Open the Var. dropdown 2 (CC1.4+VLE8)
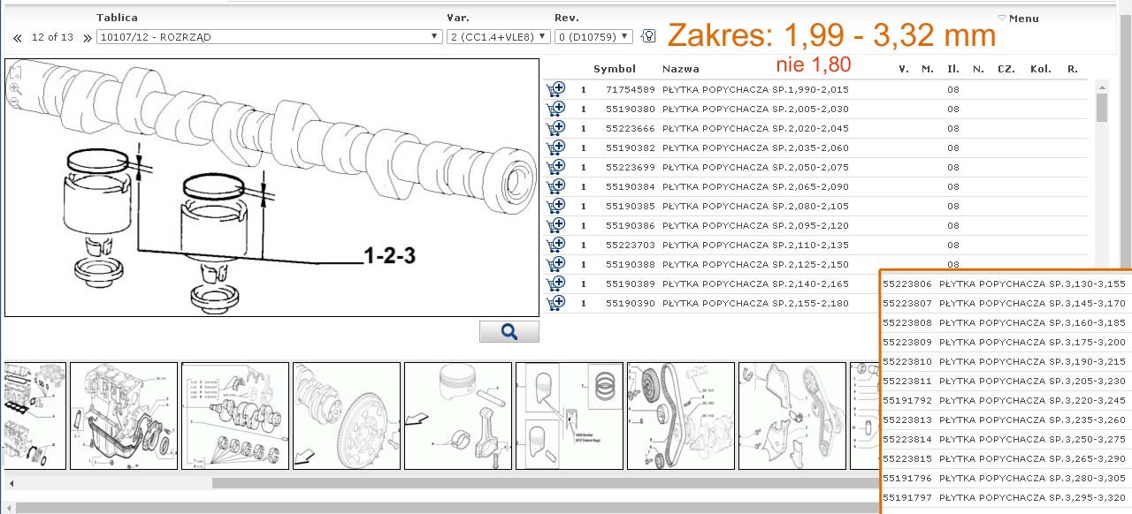Image resolution: width=1132 pixels, height=514 pixels. coord(494,37)
